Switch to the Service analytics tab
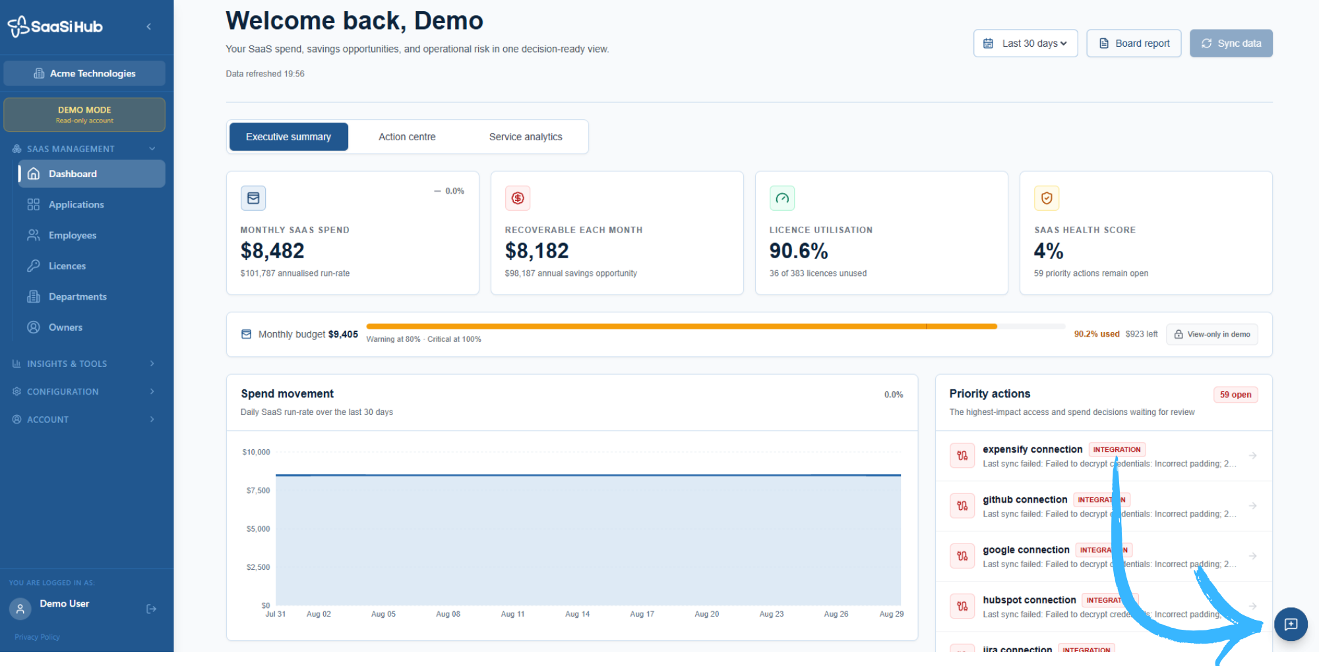 tap(526, 137)
